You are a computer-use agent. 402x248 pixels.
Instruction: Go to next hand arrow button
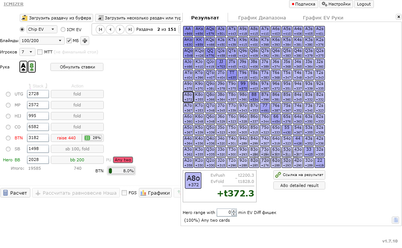point(120,29)
